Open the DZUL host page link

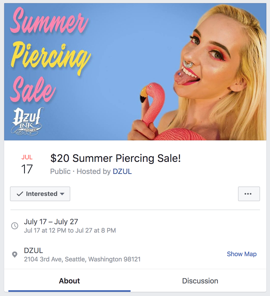coord(122,171)
